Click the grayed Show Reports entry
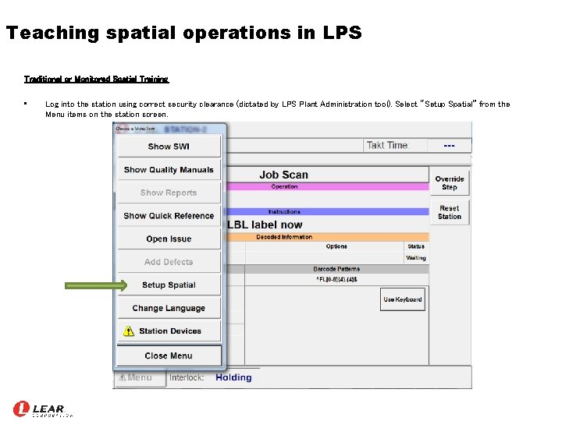 tap(169, 193)
